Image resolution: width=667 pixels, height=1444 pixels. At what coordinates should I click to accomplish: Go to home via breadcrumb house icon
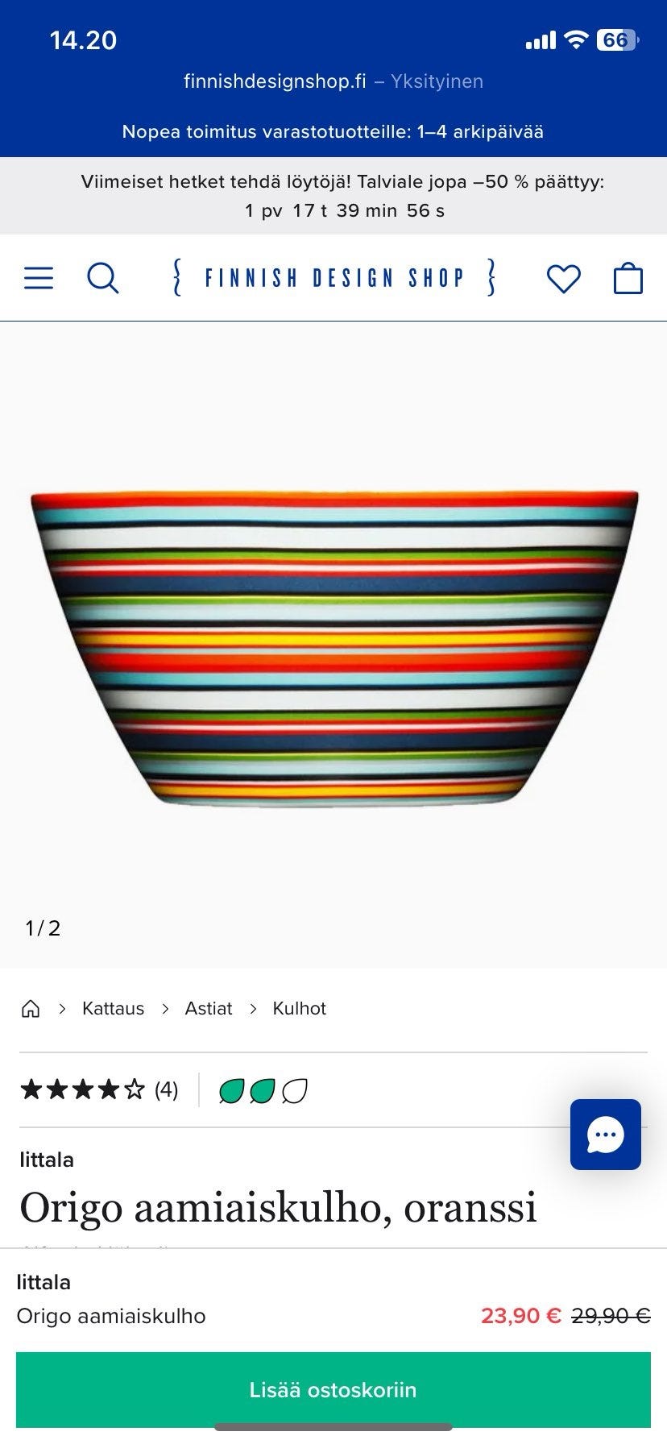pos(31,1008)
